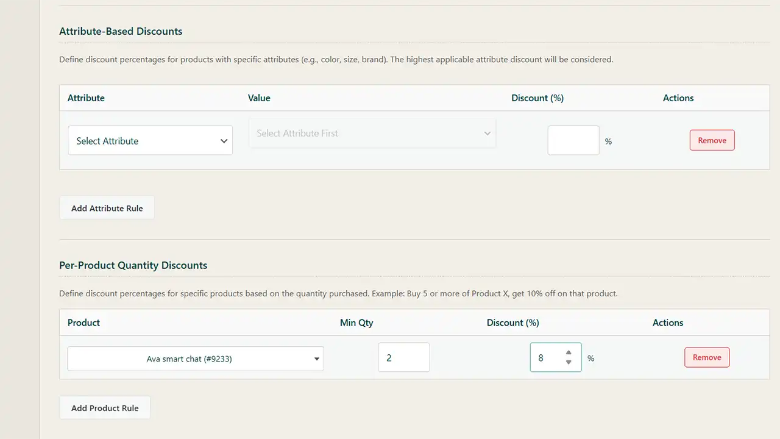This screenshot has width=780, height=439.
Task: Click Discount (%) header in the attribute table
Action: (537, 98)
